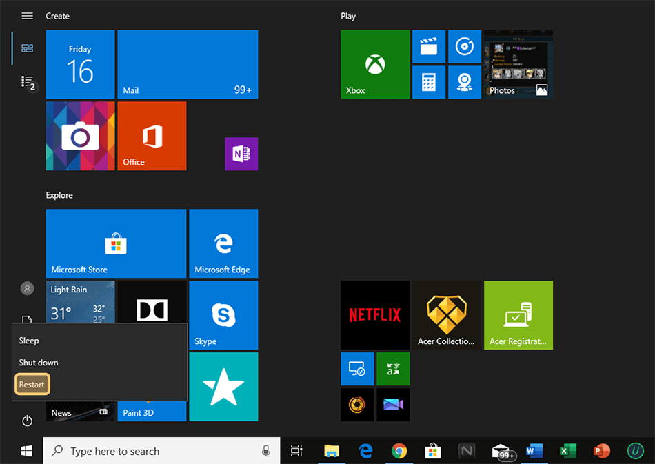
Task: Open the Light Rain weather tile
Action: pyautogui.click(x=80, y=301)
